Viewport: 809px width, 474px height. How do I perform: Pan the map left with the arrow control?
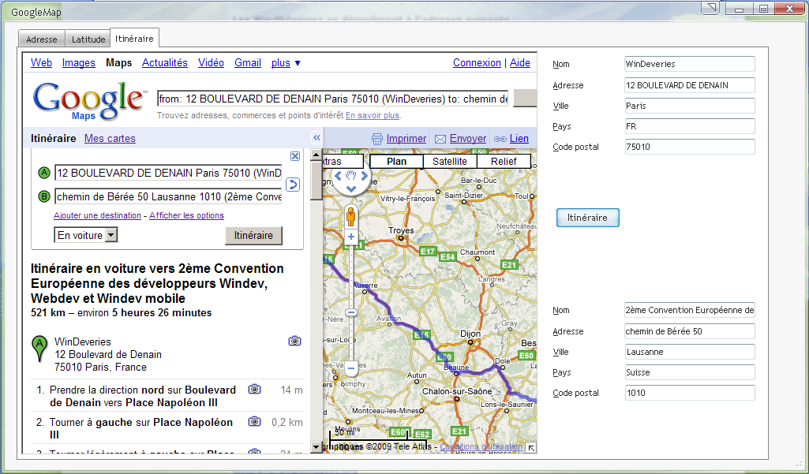339,176
